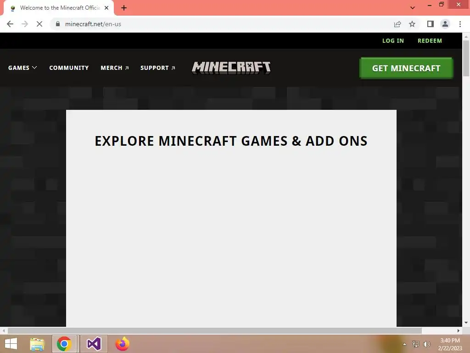Click the network tray icon
470x353 pixels.
point(415,344)
